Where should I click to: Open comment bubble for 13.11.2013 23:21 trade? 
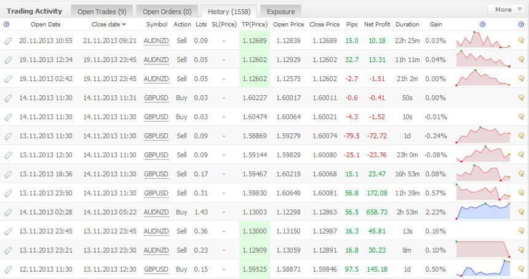(x=522, y=250)
